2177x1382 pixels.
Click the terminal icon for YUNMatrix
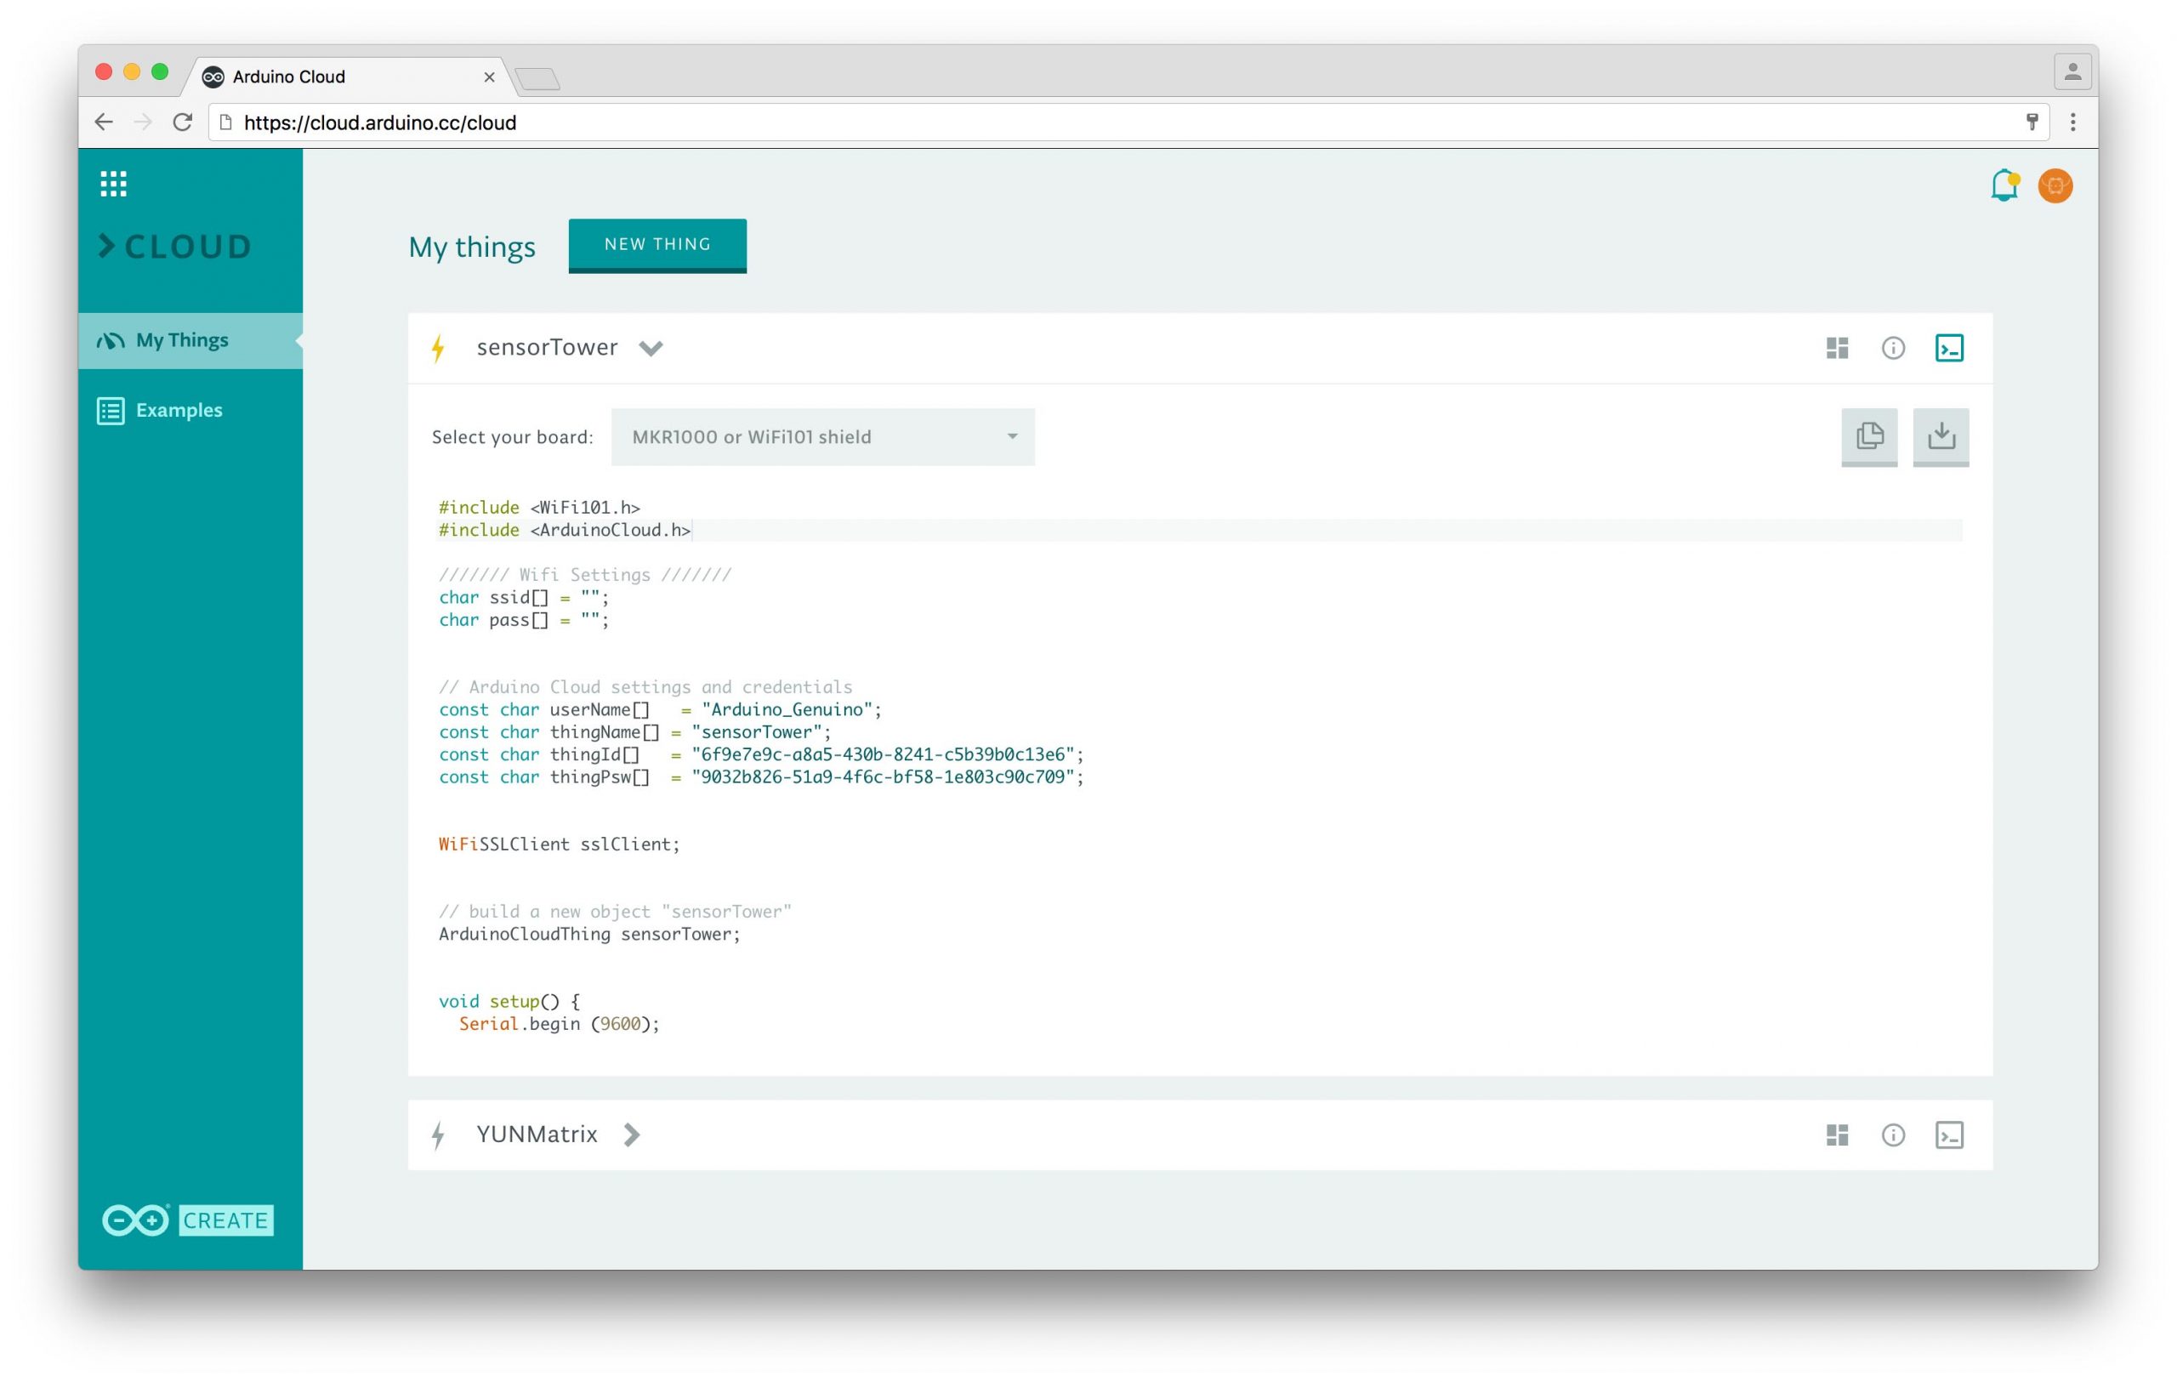(x=1948, y=1133)
